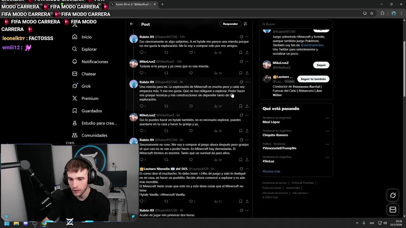The width and height of the screenshot is (406, 228).
Task: Retweet the 'Eso lo puedes hacer en hytale' tweet
Action: click(166, 131)
